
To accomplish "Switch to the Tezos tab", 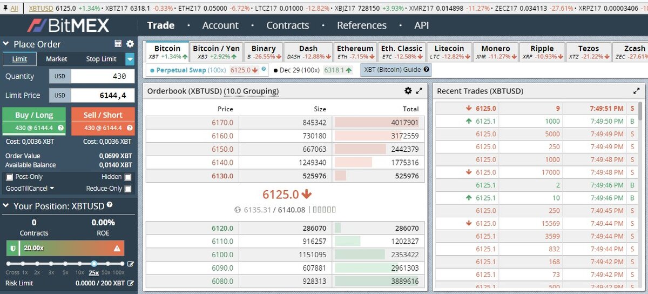I will [588, 52].
